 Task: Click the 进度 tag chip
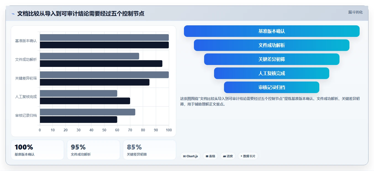(x=228, y=156)
